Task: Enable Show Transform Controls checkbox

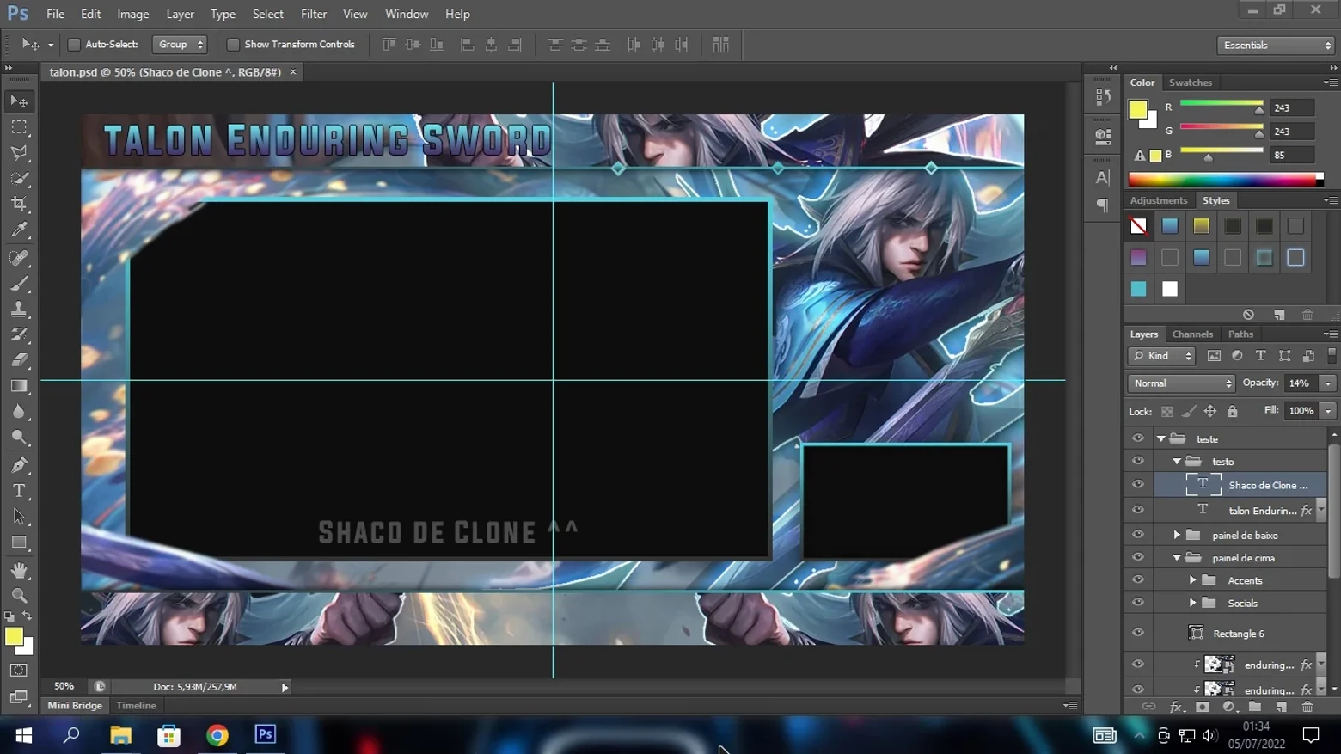Action: click(x=233, y=45)
